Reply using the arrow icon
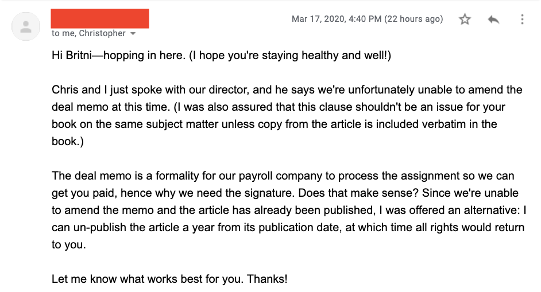 click(493, 20)
